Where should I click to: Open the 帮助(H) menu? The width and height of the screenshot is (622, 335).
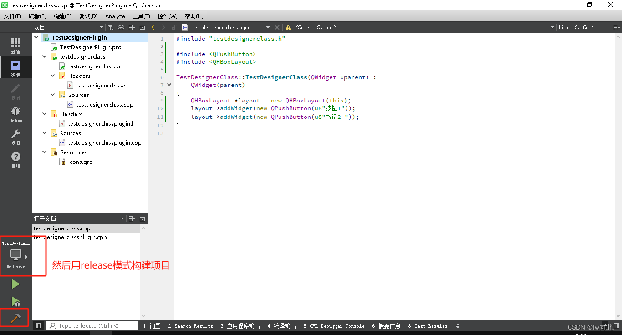click(x=194, y=16)
